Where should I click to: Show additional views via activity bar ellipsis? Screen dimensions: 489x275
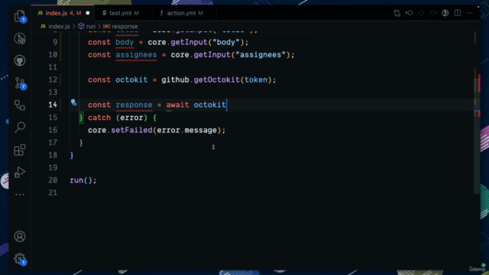(20, 195)
